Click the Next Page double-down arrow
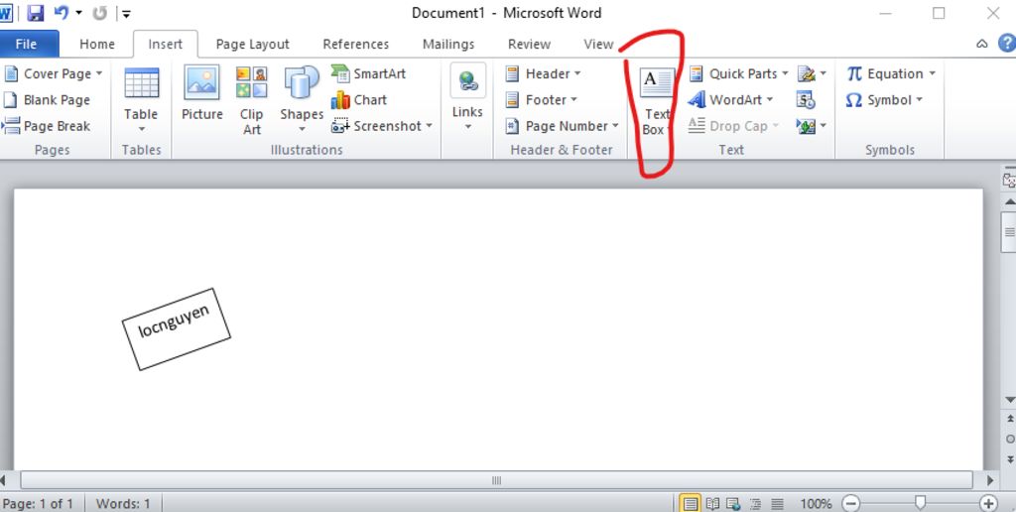The image size is (1016, 512). [1009, 458]
